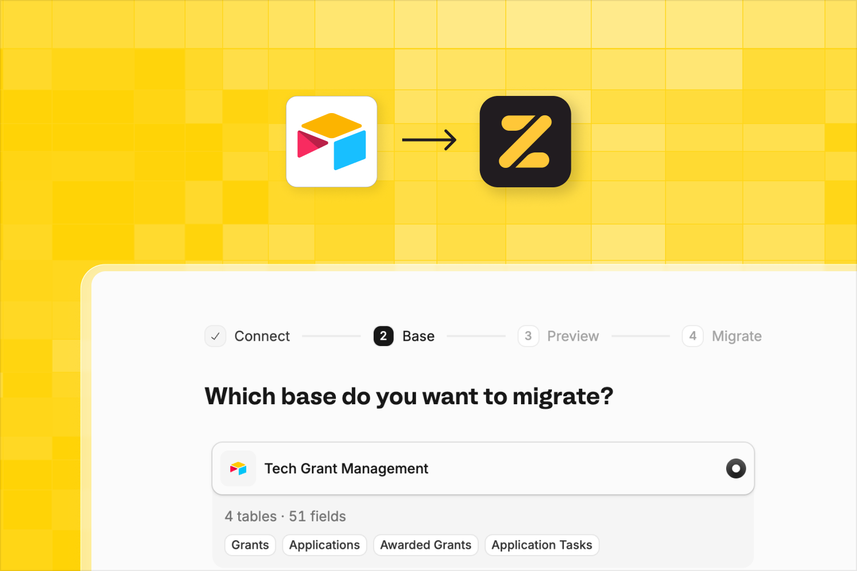Click the completed Connect step checkmark
Image resolution: width=857 pixels, height=571 pixels.
[x=215, y=336]
